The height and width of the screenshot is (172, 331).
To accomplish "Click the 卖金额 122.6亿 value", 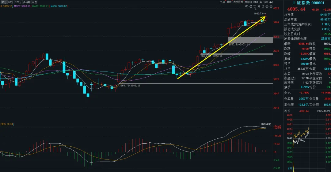I will (x=303, y=105).
